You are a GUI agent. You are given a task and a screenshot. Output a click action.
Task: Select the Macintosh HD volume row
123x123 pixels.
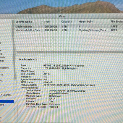click(69, 27)
